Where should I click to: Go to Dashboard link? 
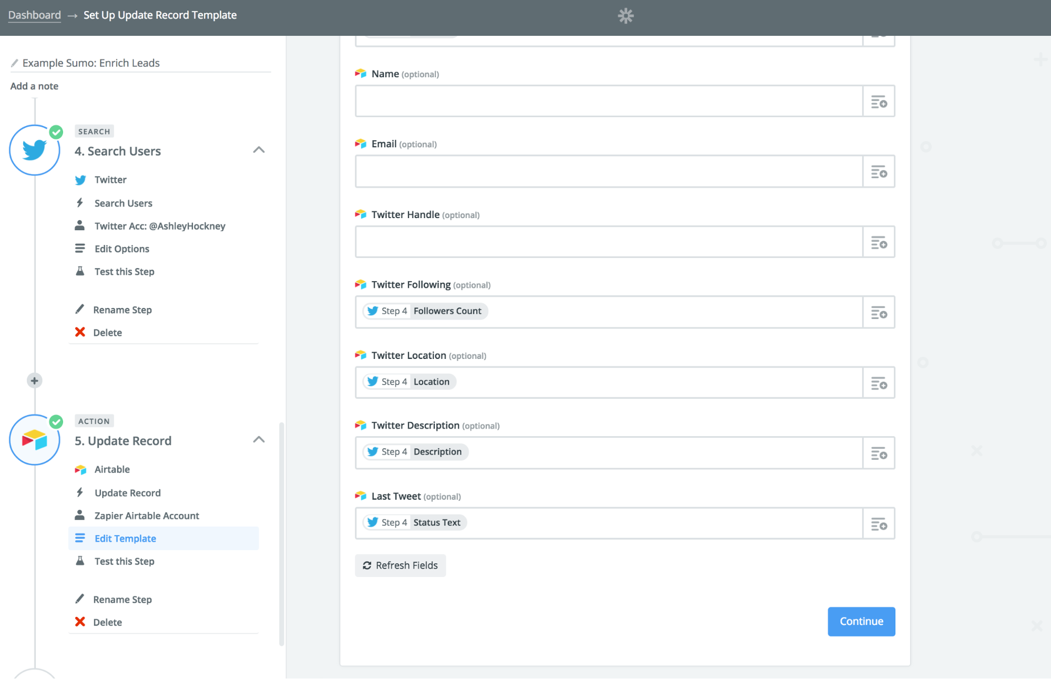(x=35, y=15)
